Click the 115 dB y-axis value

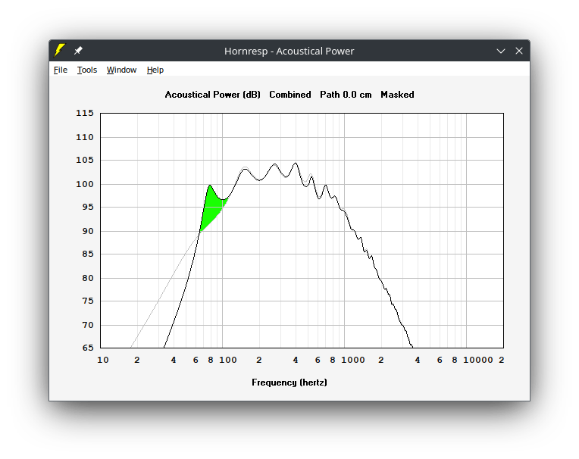point(85,114)
